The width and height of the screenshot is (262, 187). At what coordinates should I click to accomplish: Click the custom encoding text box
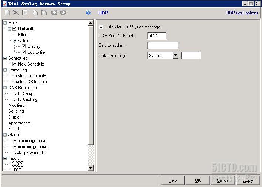pos(191,56)
